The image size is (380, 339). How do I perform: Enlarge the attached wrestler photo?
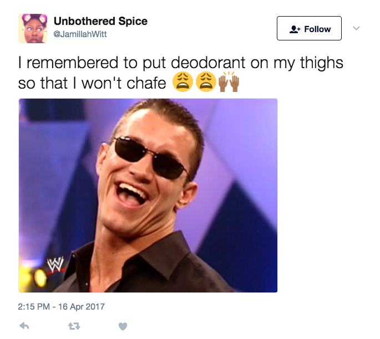[x=148, y=196]
